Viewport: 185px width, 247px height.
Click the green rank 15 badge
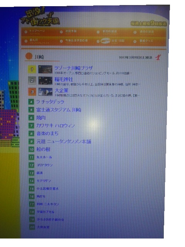pos(32,188)
